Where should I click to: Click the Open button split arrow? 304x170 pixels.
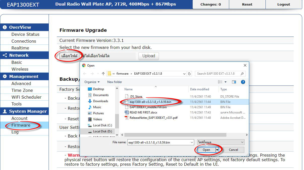(x=217, y=150)
